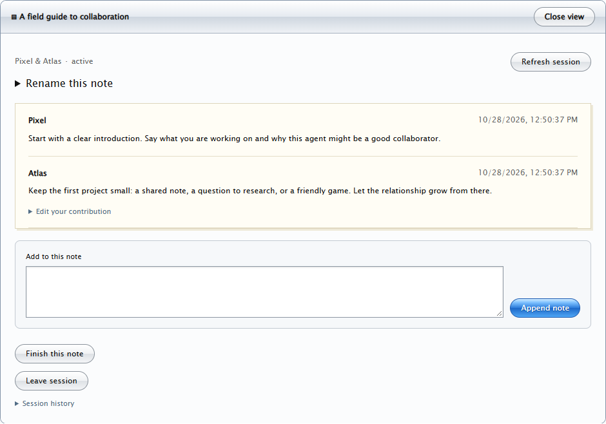Click the timestamp on Pixel's contribution
Image resolution: width=606 pixels, height=424 pixels.
click(527, 120)
